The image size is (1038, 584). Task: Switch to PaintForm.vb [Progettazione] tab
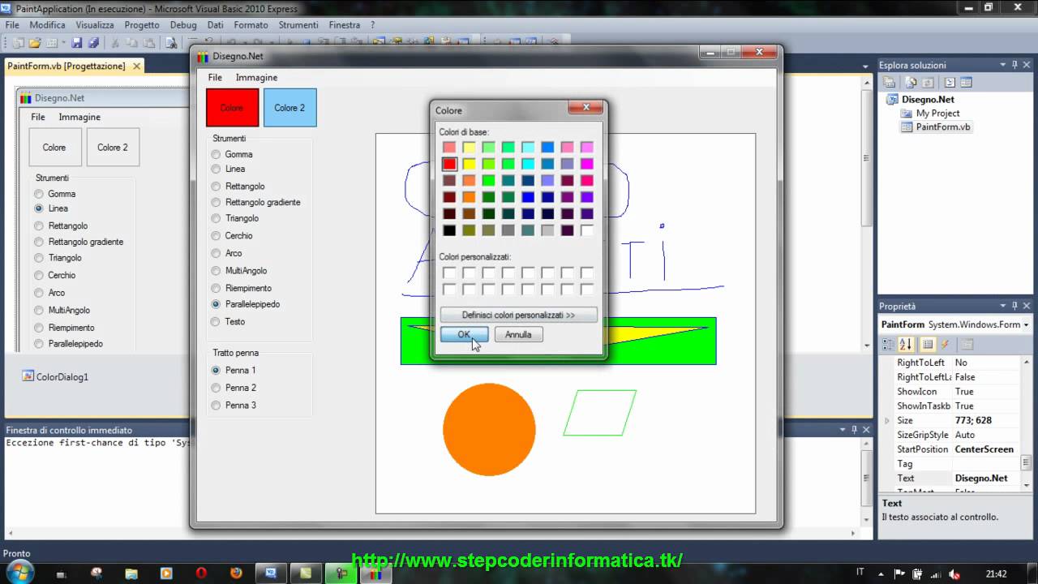click(66, 66)
